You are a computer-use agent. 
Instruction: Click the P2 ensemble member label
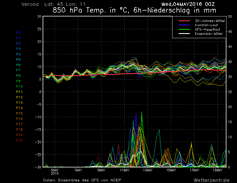click(x=18, y=43)
